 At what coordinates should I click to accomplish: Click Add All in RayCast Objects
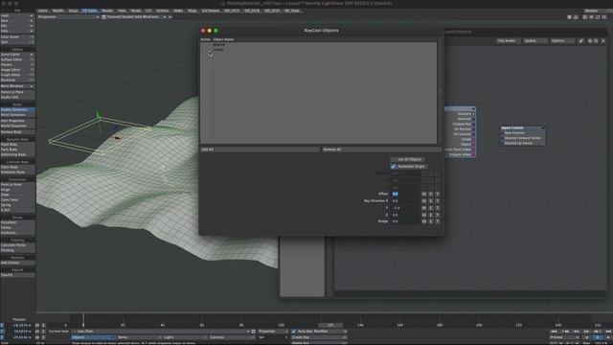click(x=260, y=149)
